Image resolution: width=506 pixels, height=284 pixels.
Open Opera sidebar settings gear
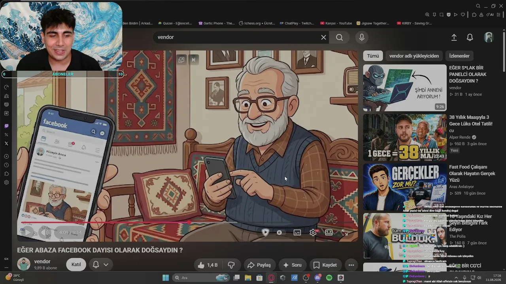[6, 183]
